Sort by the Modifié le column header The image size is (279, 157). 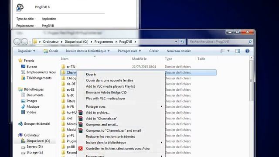139,59
